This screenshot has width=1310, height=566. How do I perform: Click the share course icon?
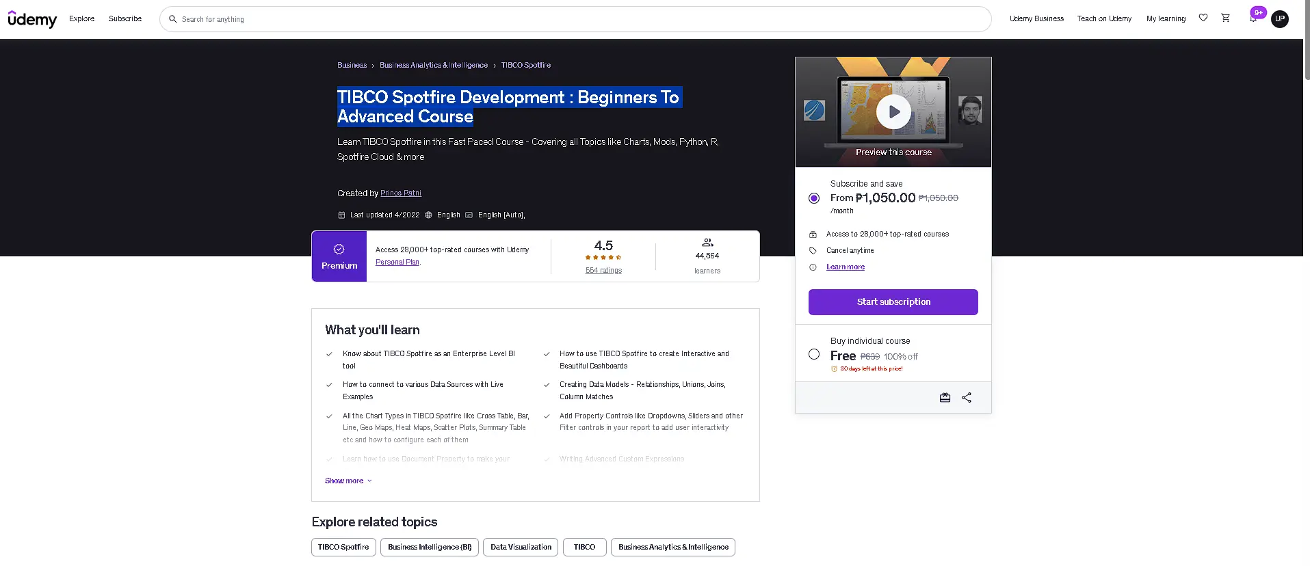pos(967,397)
